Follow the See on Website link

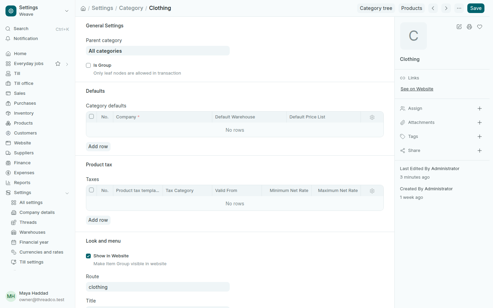pyautogui.click(x=417, y=89)
